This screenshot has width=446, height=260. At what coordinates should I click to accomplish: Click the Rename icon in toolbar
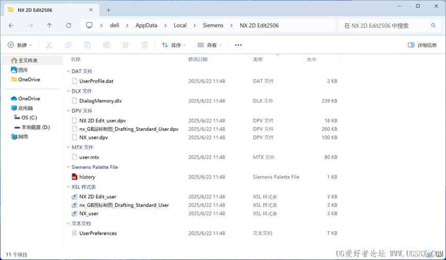coord(106,45)
